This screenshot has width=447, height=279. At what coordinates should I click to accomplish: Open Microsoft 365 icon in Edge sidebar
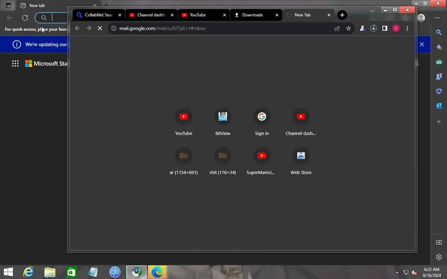click(439, 91)
